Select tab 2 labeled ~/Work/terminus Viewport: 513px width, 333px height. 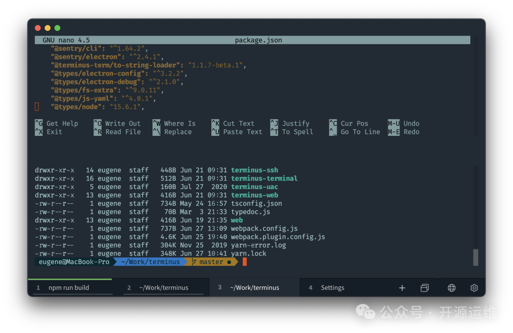pyautogui.click(x=163, y=288)
